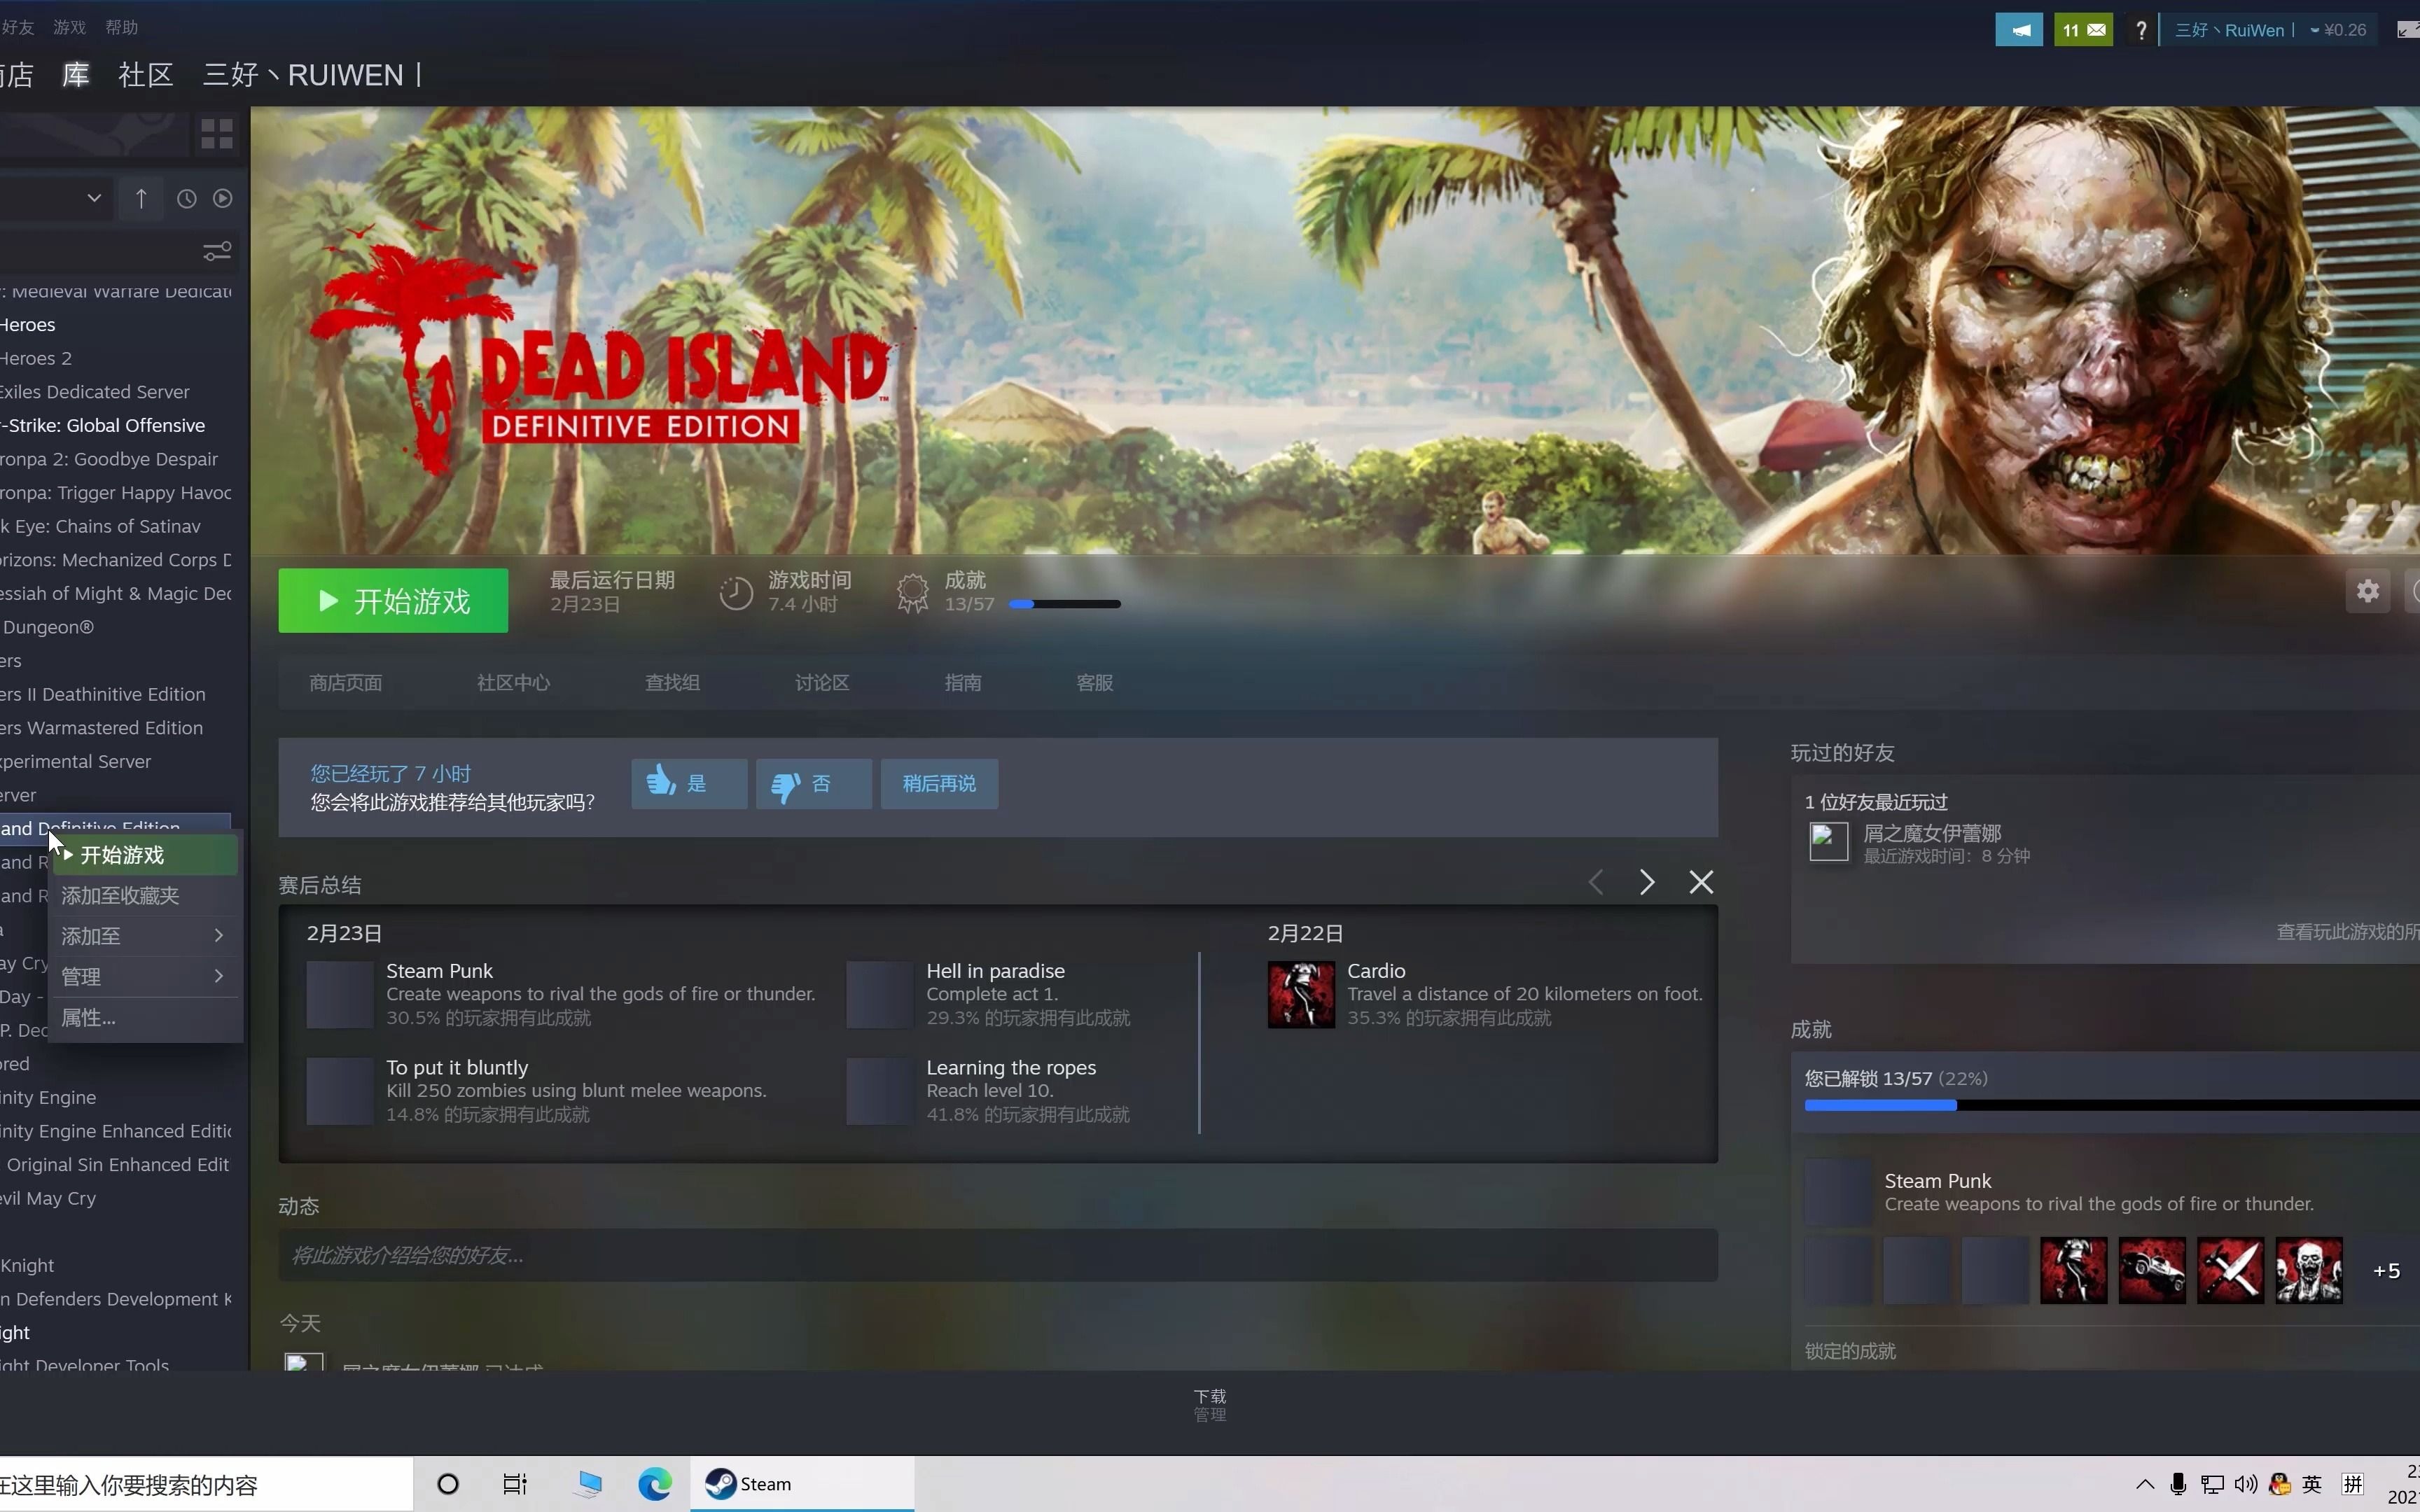Click the 否 thumbs-down button

click(x=814, y=784)
